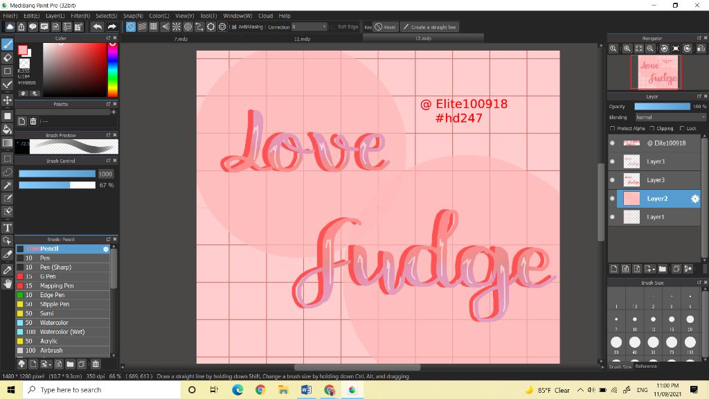Open the Filter menu
The image size is (709, 399).
pyautogui.click(x=80, y=16)
